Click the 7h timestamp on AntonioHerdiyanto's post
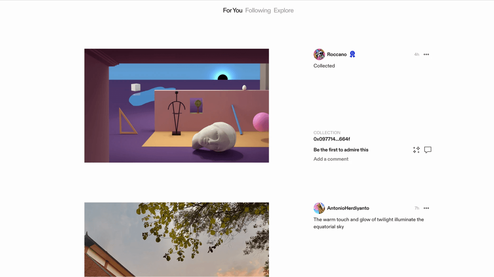 (417, 208)
